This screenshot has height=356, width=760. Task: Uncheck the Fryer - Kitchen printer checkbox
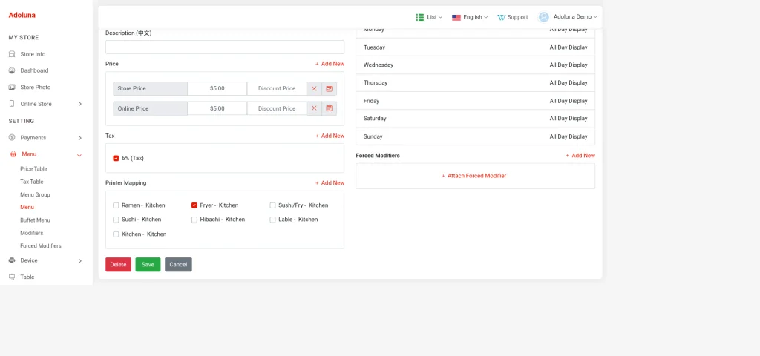tap(194, 205)
